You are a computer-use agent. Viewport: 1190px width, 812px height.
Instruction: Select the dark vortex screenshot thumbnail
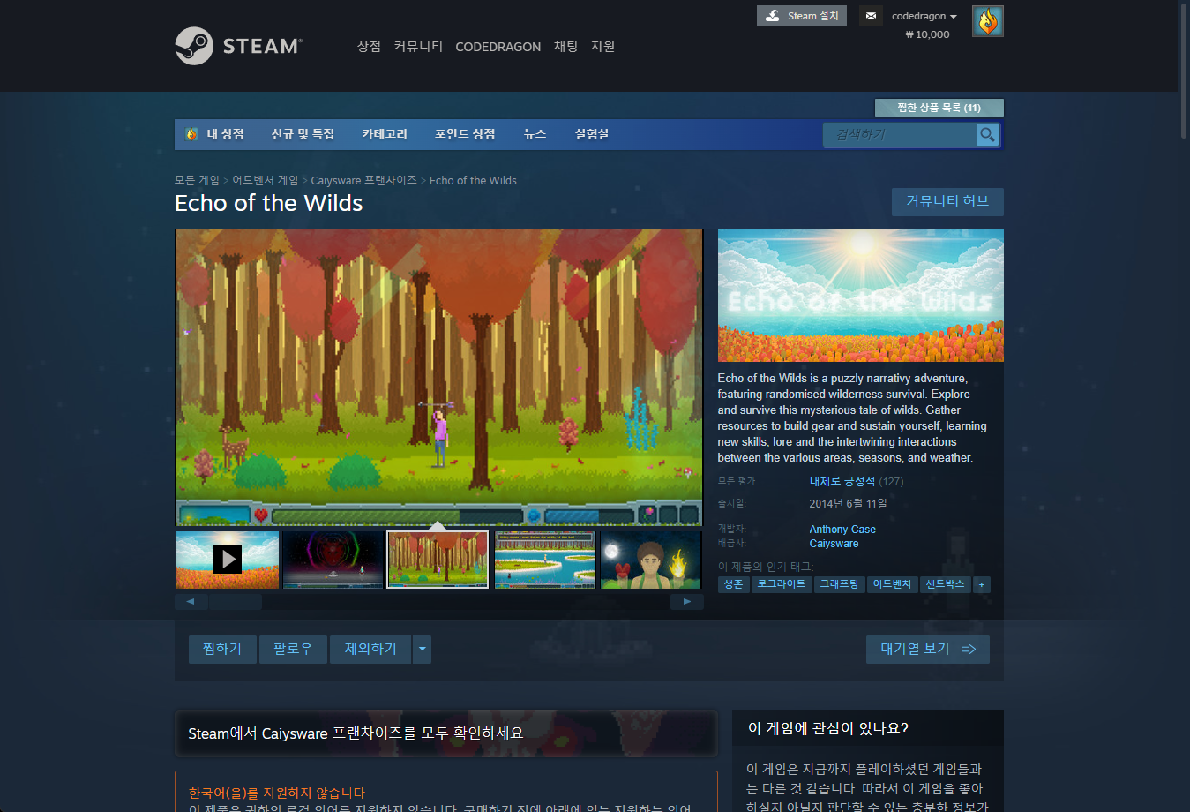point(333,560)
